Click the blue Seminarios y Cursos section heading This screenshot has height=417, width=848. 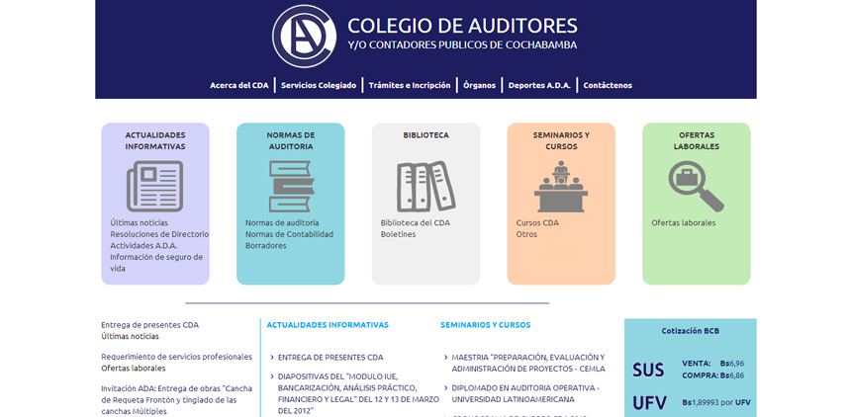click(485, 325)
